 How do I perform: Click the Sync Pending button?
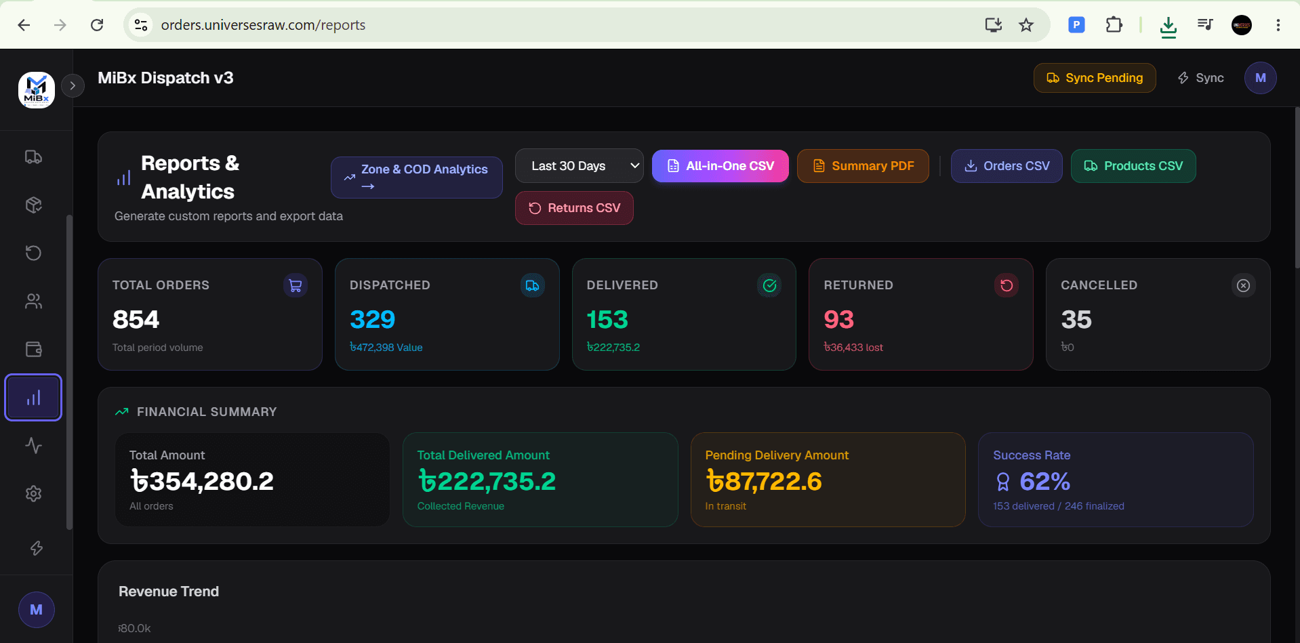click(x=1095, y=78)
